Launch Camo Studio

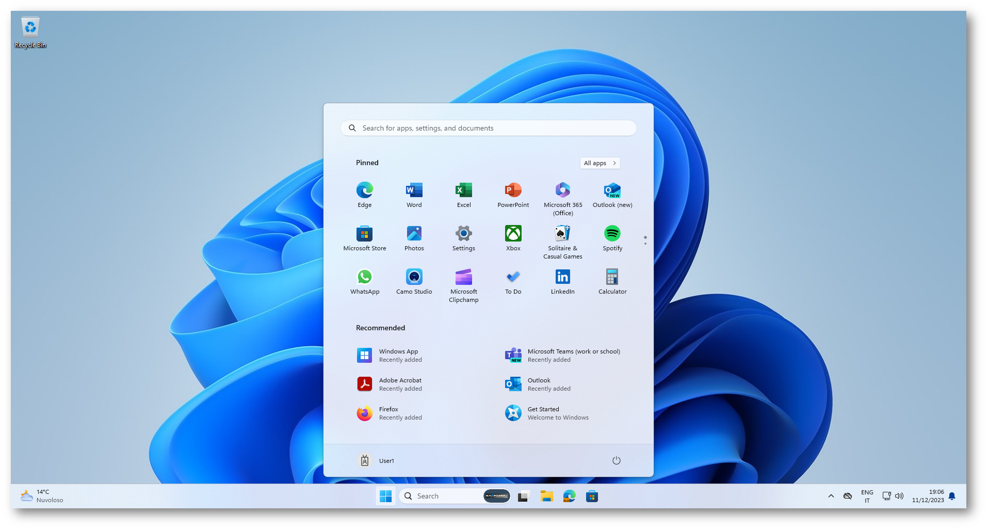tap(414, 281)
